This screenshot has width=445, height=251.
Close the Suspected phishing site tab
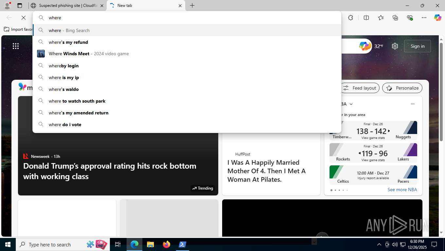point(102,6)
